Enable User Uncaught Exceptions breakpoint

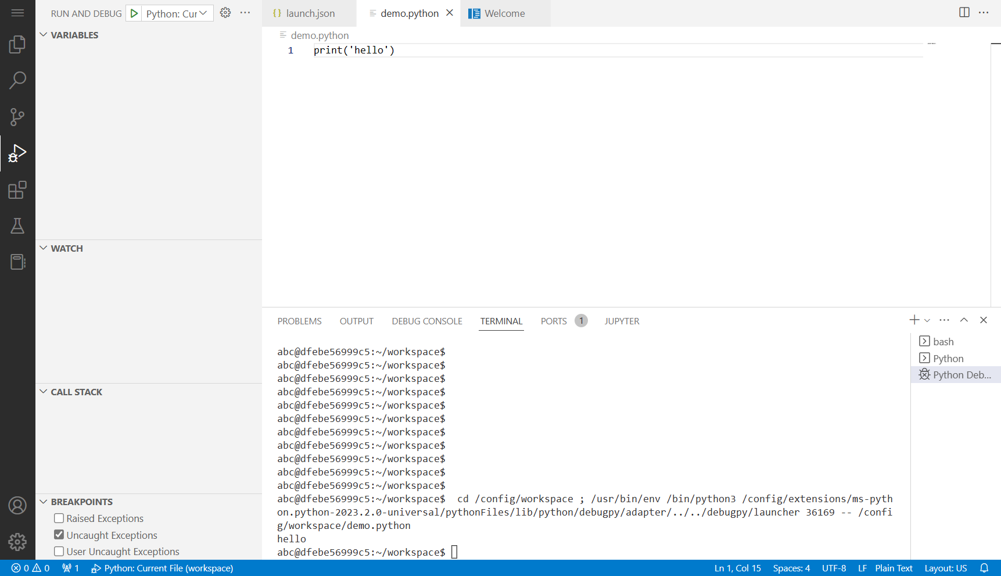point(59,551)
